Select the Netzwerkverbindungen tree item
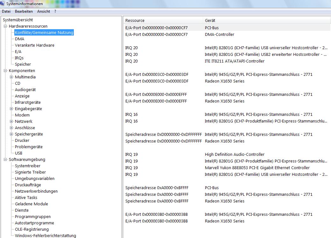 click(36, 191)
